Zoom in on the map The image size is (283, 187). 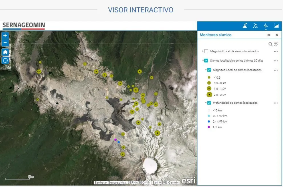tap(5, 36)
